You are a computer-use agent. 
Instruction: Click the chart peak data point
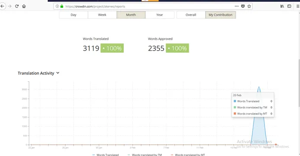[259, 87]
